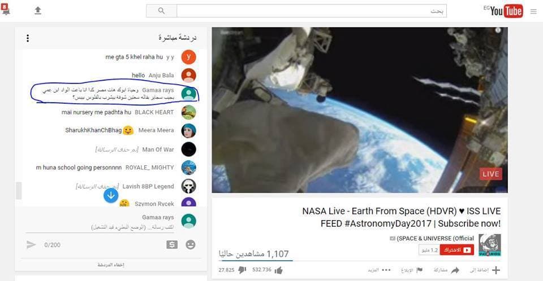This screenshot has height=281, width=543.
Task: Jump to newest chat with blue down arrow
Action: coord(111,196)
